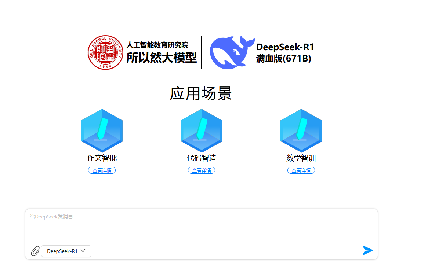Open the 作文智批 hexagon pen icon

click(x=102, y=130)
